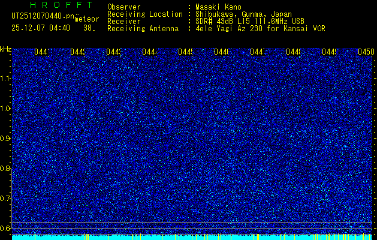This screenshot has width=377, height=240.
Task: Click the 0449 time marker
Action: (x=330, y=52)
